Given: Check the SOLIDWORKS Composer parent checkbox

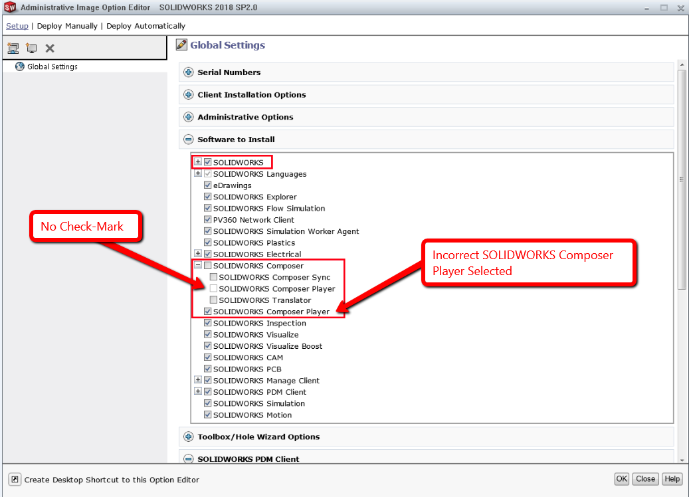Looking at the screenshot, I should point(208,265).
